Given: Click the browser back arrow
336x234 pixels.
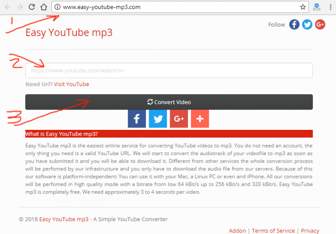Looking at the screenshot, I should coord(8,7).
